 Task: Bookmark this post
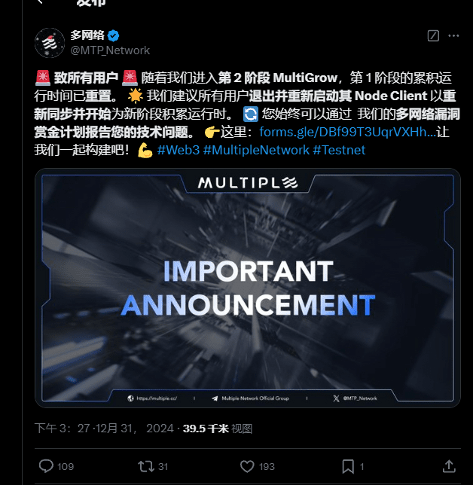point(348,466)
